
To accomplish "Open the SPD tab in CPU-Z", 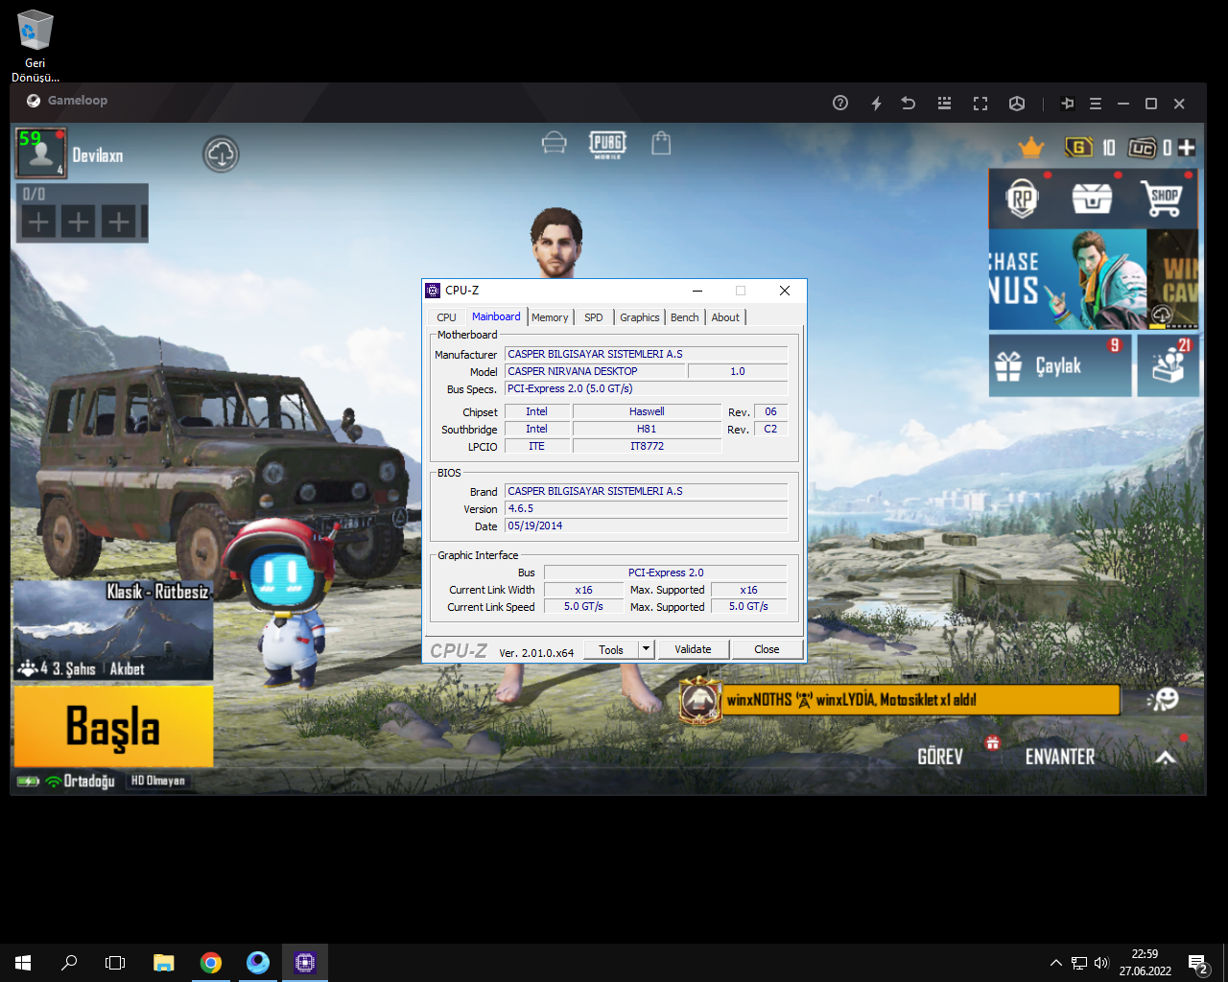I will click(594, 317).
